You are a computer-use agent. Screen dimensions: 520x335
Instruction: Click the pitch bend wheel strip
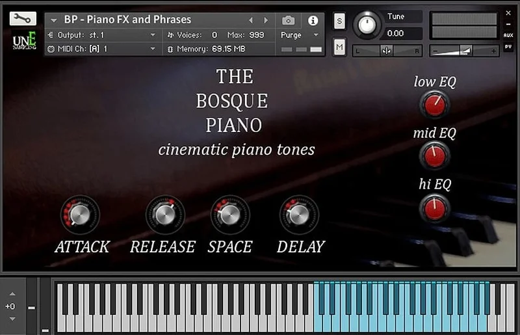click(31, 306)
